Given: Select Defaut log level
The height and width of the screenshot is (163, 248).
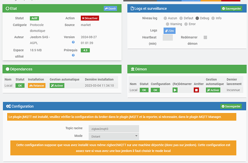Looking at the screenshot, I should pyautogui.click(x=181, y=18).
